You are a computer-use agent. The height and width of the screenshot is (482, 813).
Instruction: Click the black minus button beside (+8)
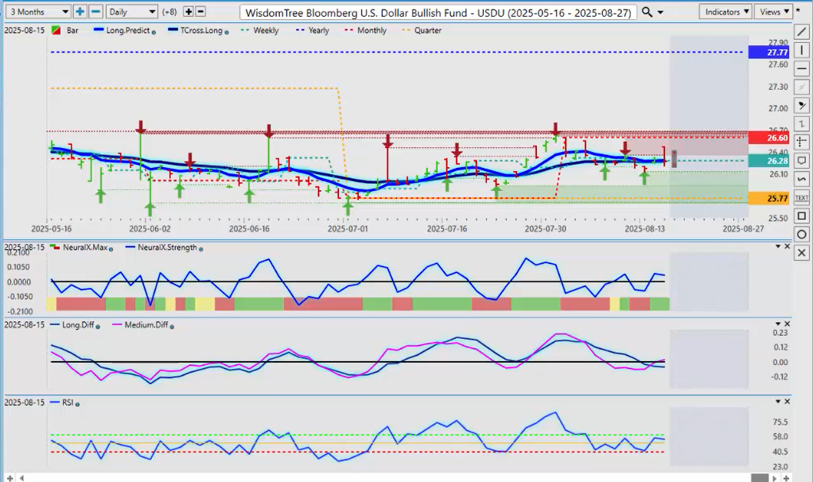(200, 12)
